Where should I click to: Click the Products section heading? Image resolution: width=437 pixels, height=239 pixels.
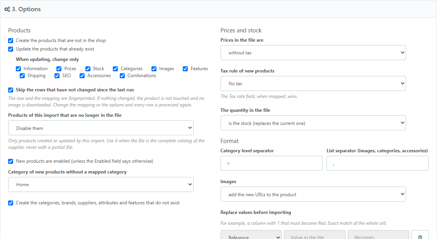click(x=19, y=30)
